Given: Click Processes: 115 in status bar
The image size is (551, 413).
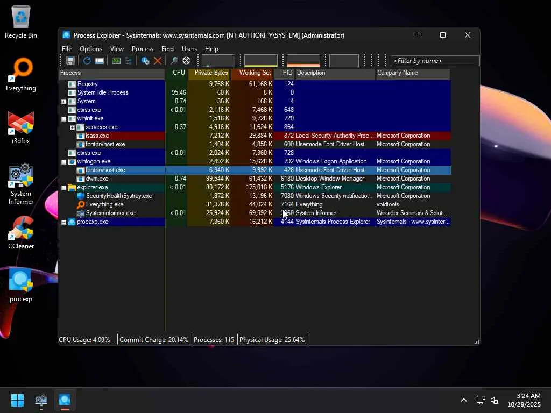Looking at the screenshot, I should coord(214,340).
